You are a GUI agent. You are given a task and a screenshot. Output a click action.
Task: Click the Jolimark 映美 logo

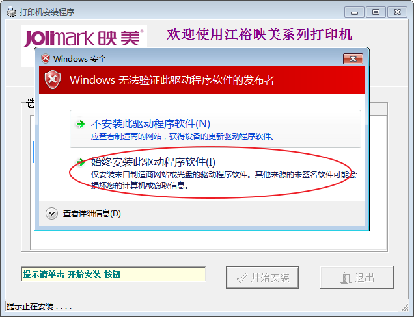coord(84,38)
